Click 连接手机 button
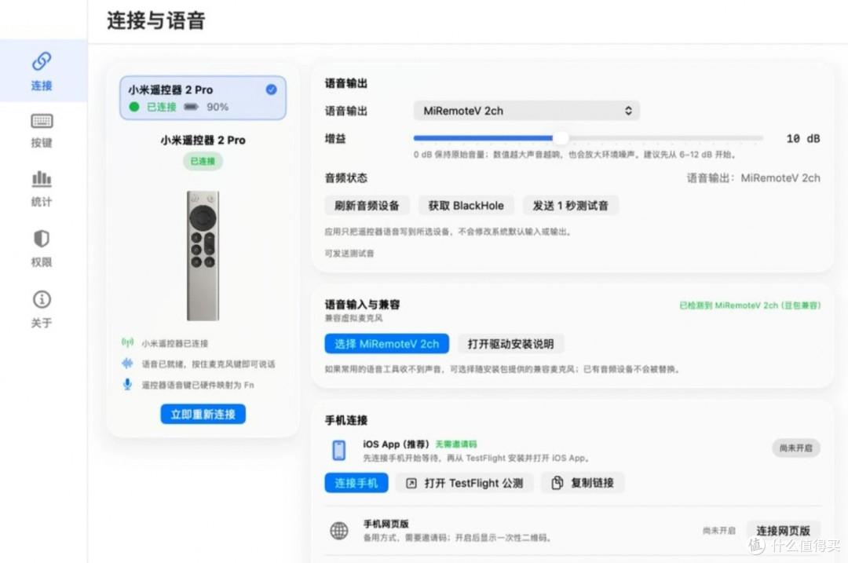Viewport: 848px width, 563px height. click(x=356, y=483)
